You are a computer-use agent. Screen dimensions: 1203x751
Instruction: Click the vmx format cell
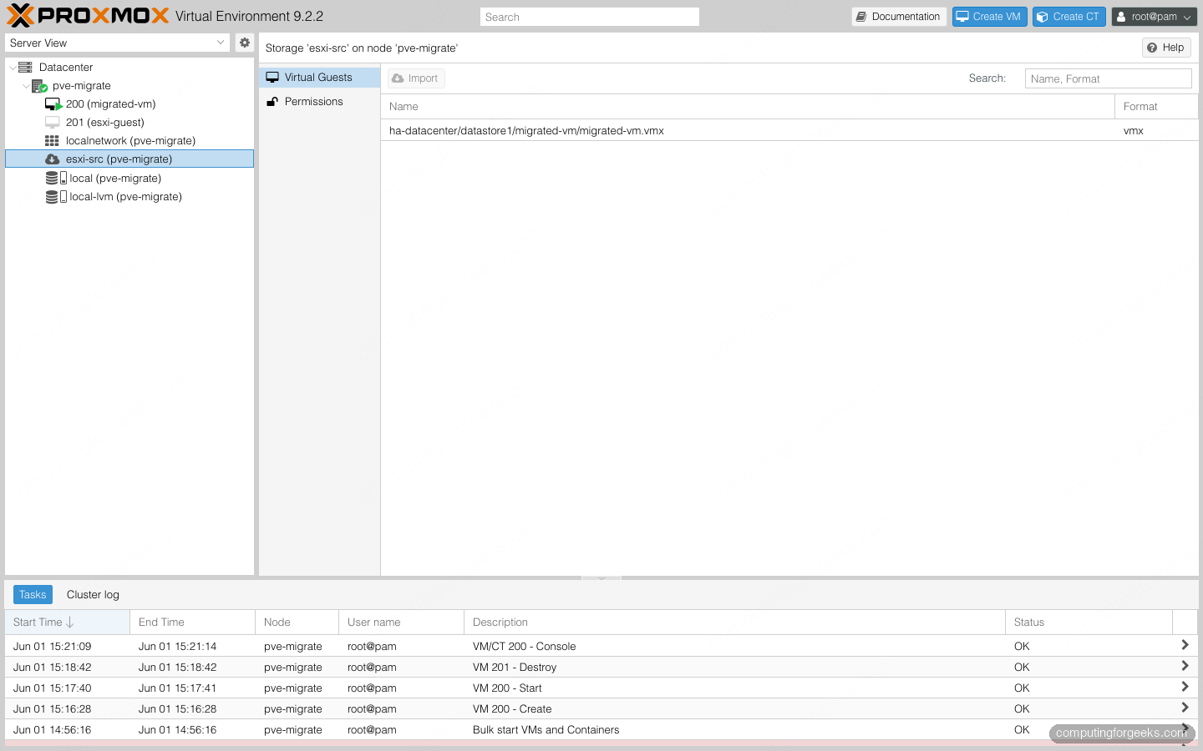click(x=1156, y=131)
